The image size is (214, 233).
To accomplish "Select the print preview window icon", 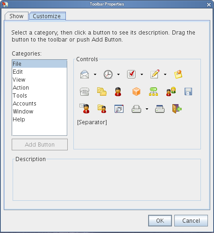I will (119, 109).
